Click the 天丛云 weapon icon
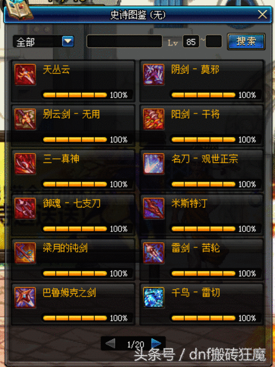The width and height of the screenshot is (275, 367). pos(25,74)
